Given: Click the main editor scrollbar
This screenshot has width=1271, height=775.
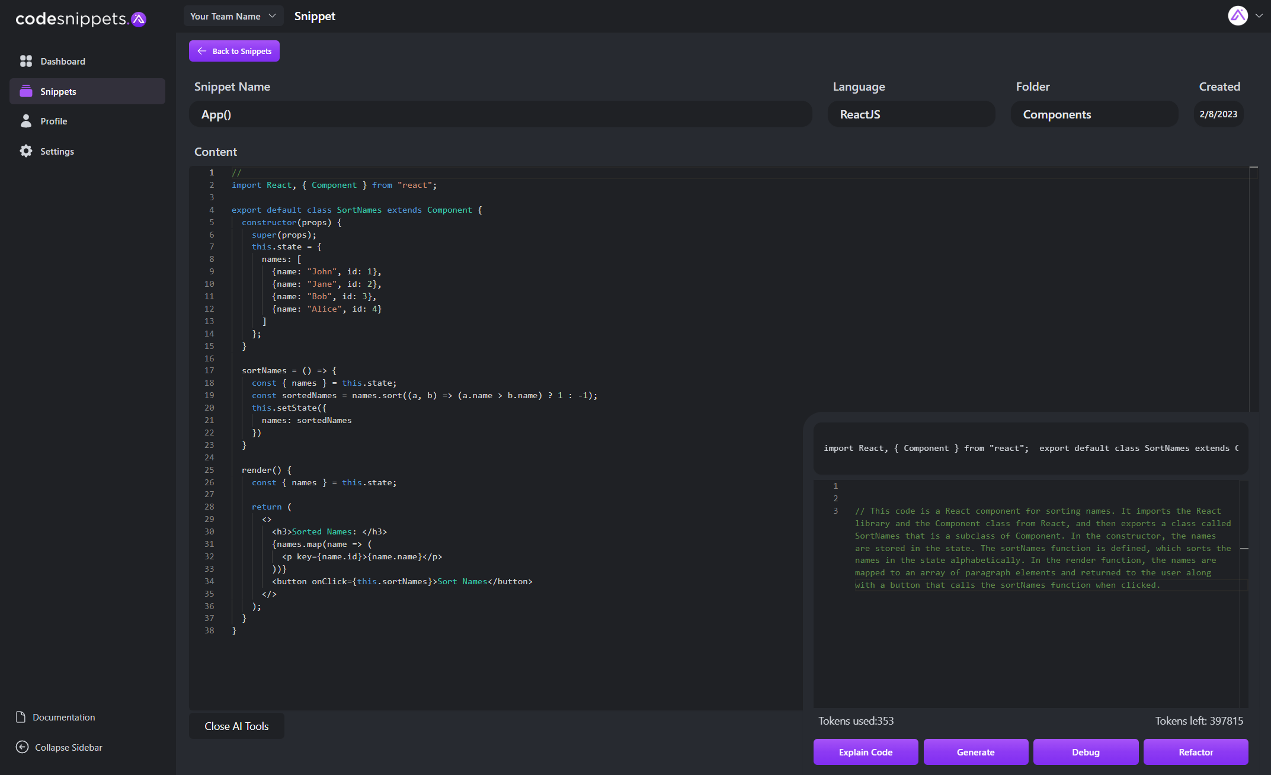Looking at the screenshot, I should [x=1254, y=289].
